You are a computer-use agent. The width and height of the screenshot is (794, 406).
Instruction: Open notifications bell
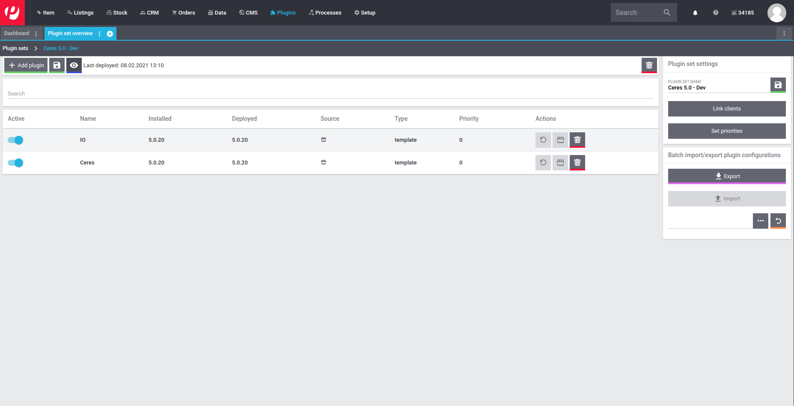click(695, 13)
